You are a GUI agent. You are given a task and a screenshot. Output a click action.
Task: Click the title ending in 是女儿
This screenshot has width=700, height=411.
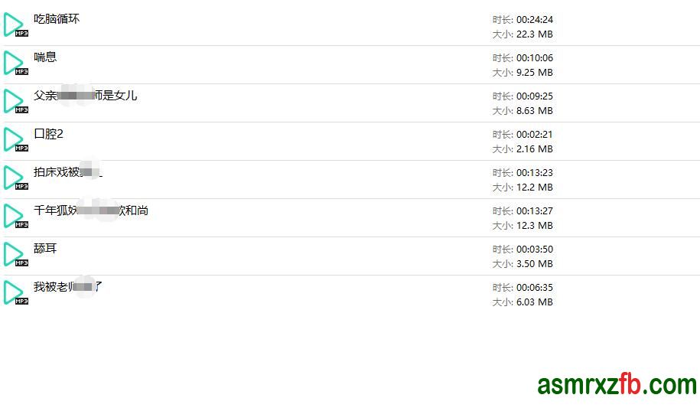pyautogui.click(x=85, y=96)
